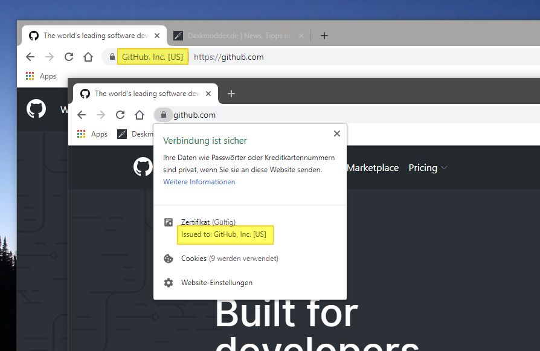Focus the github.com address field in front window

pos(194,115)
